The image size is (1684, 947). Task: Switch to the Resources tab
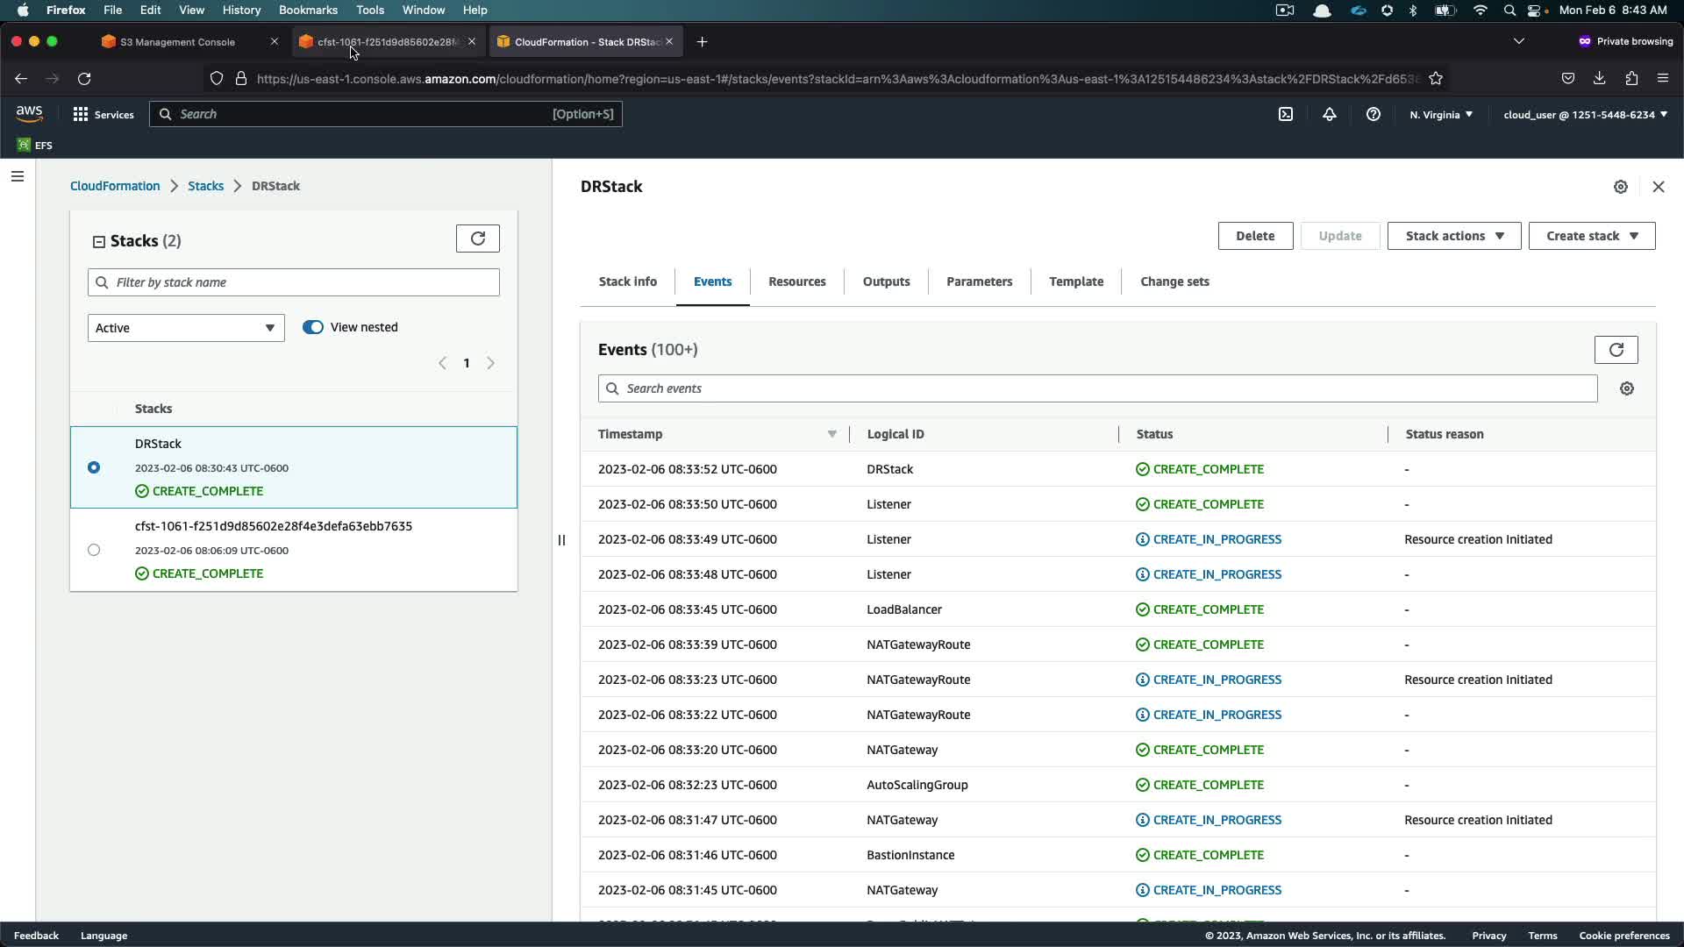coord(796,281)
